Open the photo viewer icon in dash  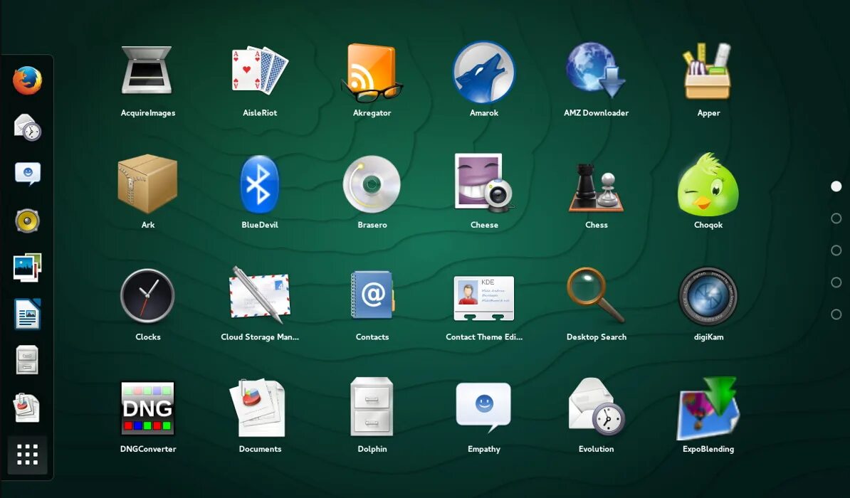tap(27, 267)
